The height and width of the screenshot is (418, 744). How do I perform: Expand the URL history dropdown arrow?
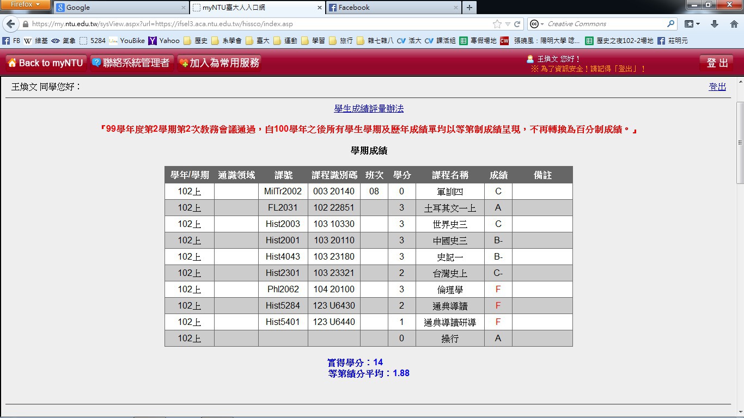click(508, 24)
